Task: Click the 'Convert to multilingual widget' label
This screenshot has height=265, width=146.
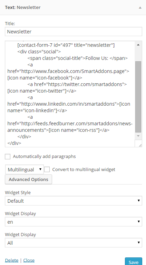Action: tap(84, 170)
